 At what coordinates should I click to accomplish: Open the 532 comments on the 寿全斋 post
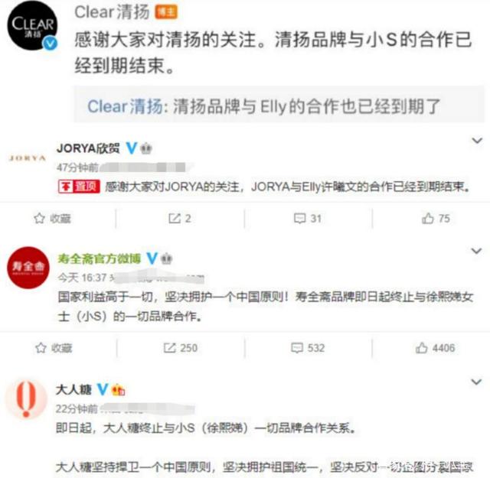tap(308, 348)
